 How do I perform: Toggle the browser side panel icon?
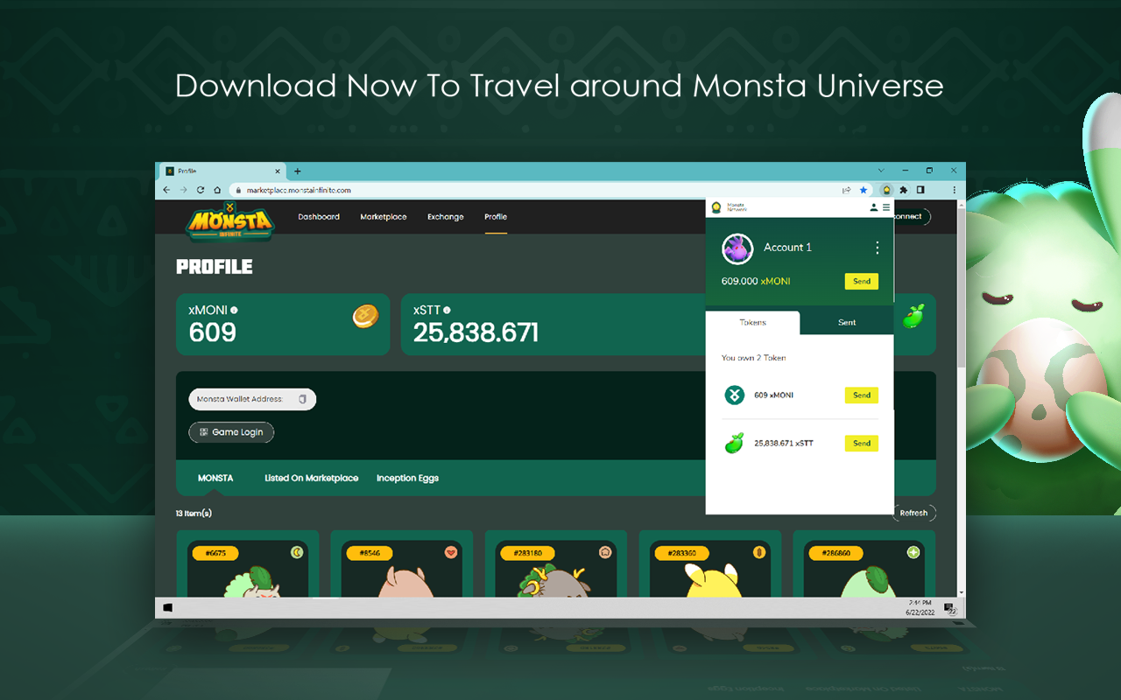(x=920, y=190)
